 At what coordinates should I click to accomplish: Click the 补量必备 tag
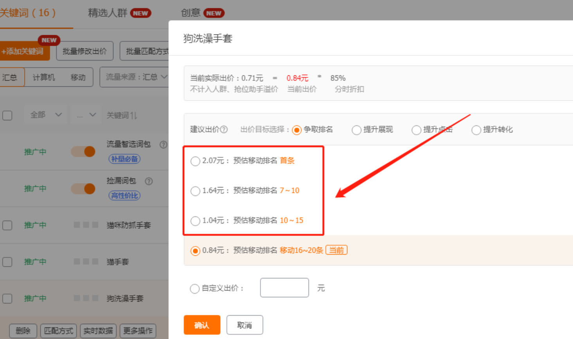pos(124,159)
